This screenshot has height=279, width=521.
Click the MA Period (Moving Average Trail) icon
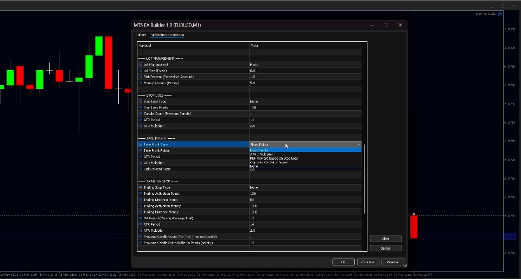point(140,218)
